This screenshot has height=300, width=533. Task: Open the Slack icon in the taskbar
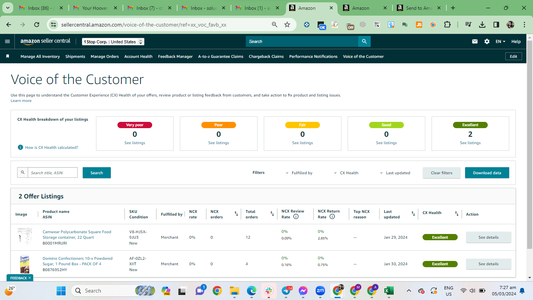point(269,291)
